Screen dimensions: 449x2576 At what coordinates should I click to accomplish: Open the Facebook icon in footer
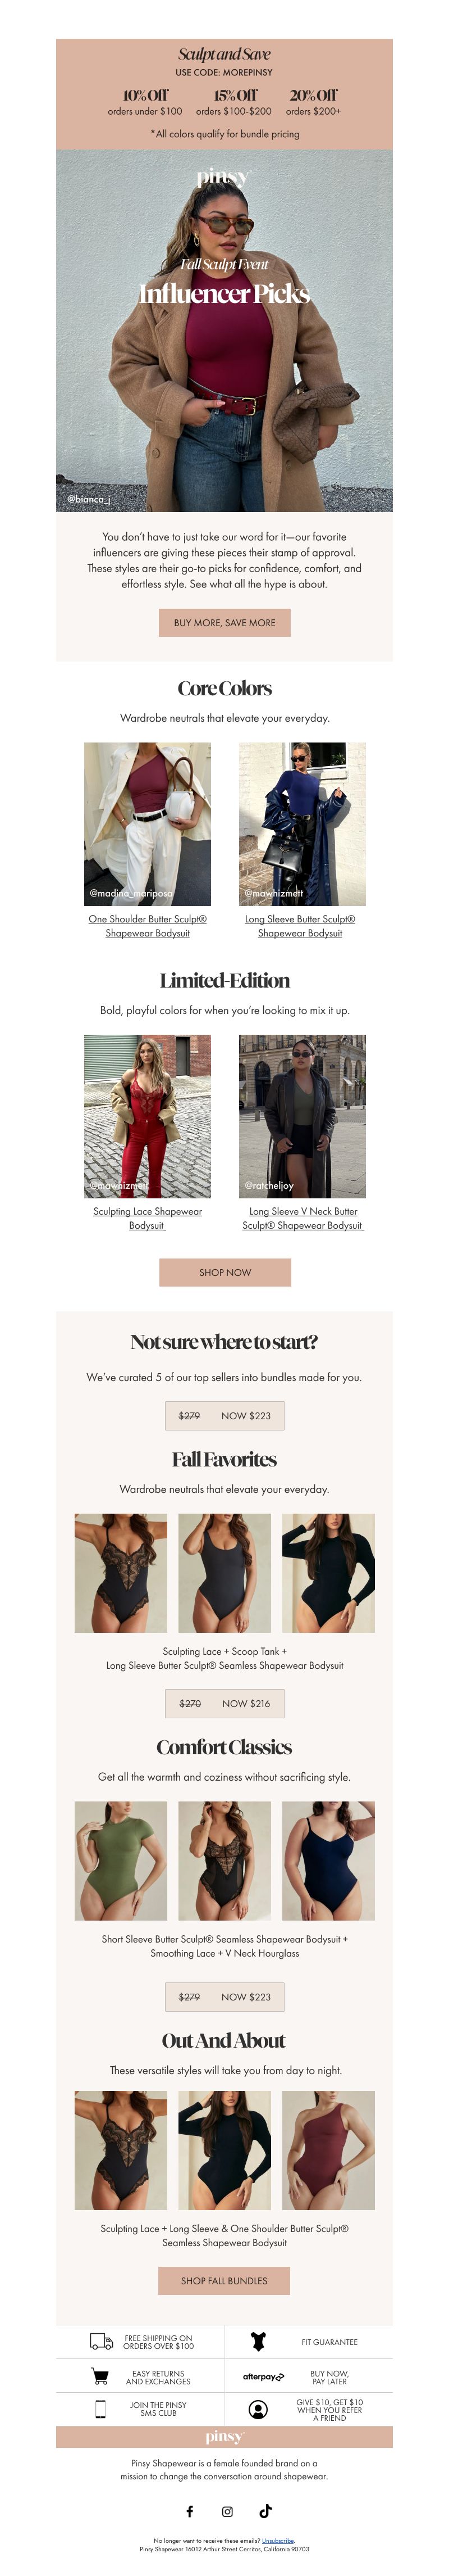click(189, 2511)
